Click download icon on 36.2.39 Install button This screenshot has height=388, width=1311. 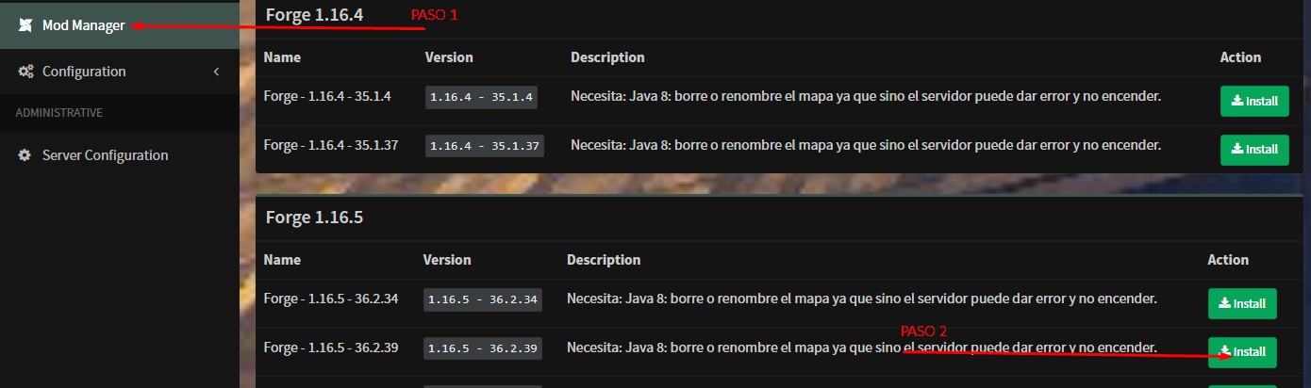1224,352
